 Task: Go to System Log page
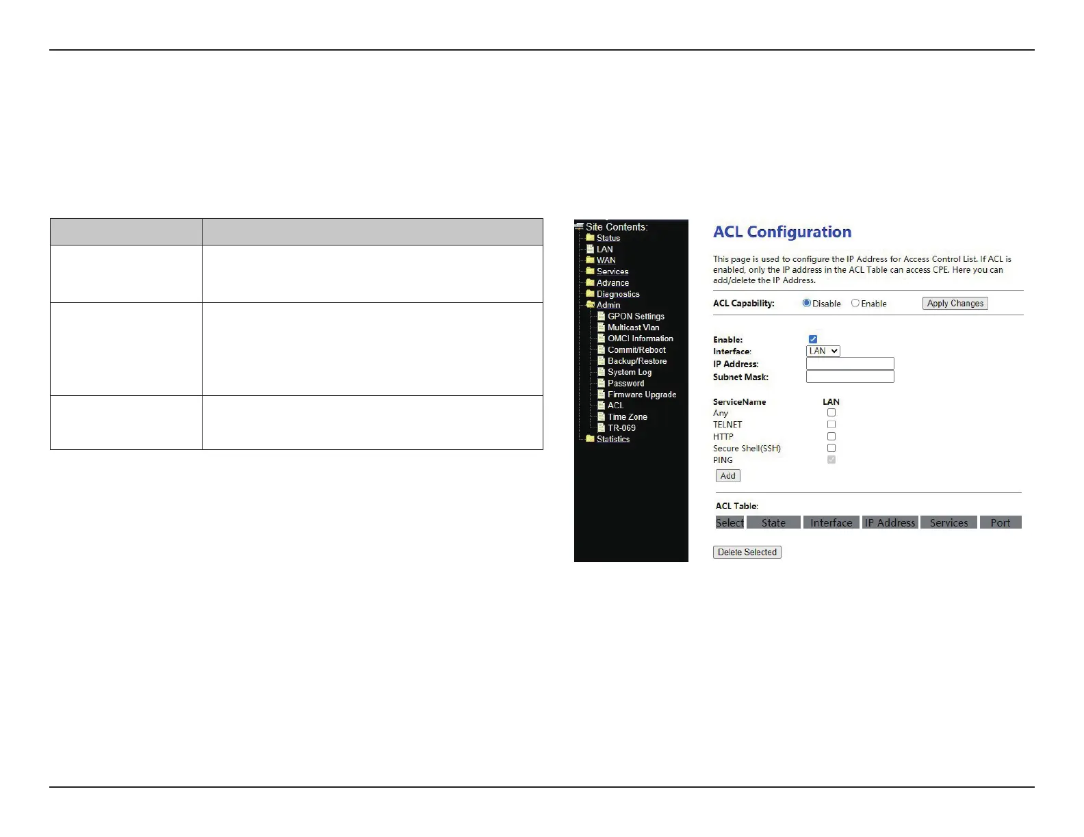click(x=630, y=372)
